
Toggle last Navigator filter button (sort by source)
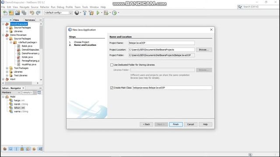[x=40, y=149]
